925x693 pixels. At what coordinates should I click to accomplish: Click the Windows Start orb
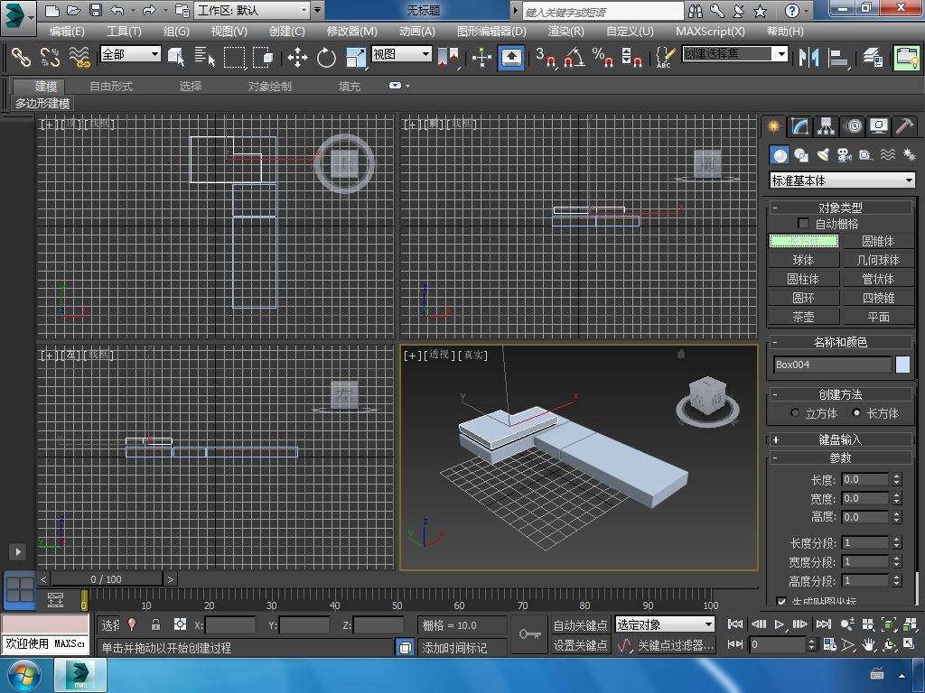23,675
